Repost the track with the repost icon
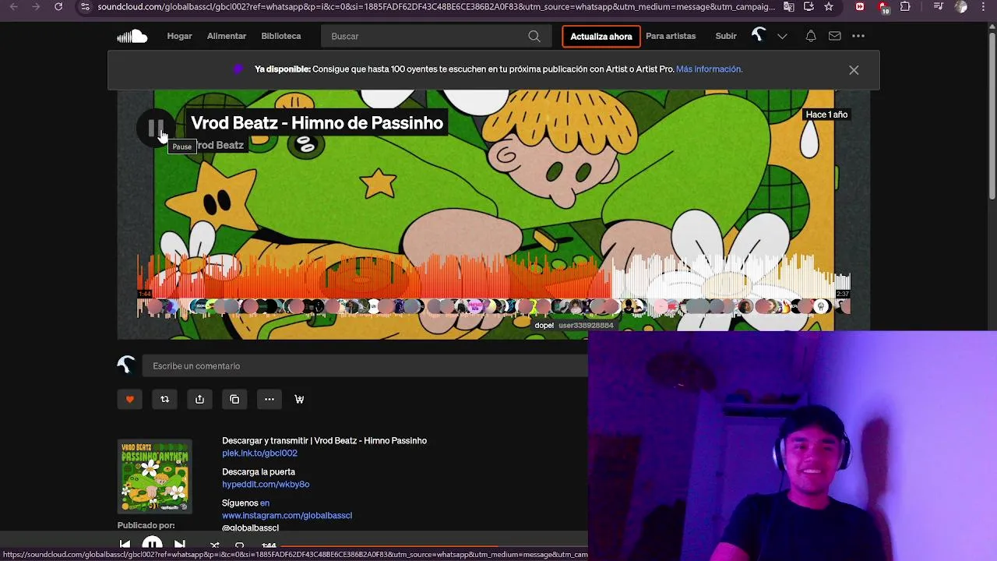 pos(164,399)
